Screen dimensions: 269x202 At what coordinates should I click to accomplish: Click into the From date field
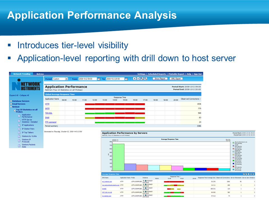(x=87, y=79)
